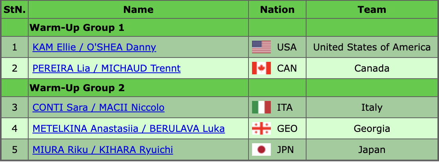Click the Georgia flag icon
This screenshot has height=162, width=439.
coord(261,129)
